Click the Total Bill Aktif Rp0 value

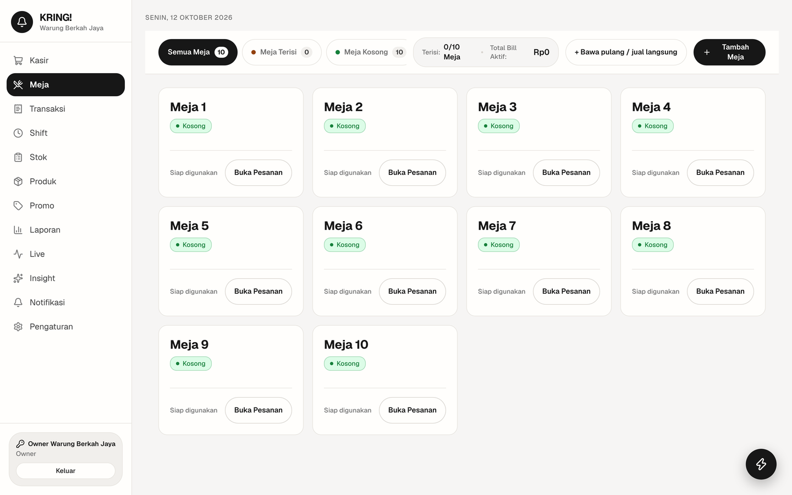pos(541,52)
